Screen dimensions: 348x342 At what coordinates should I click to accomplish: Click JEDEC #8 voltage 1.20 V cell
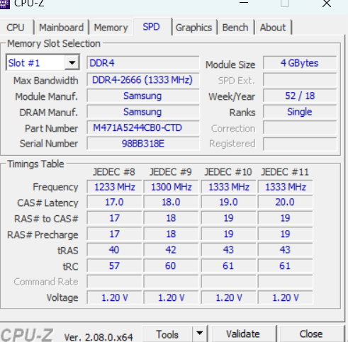[x=114, y=297]
